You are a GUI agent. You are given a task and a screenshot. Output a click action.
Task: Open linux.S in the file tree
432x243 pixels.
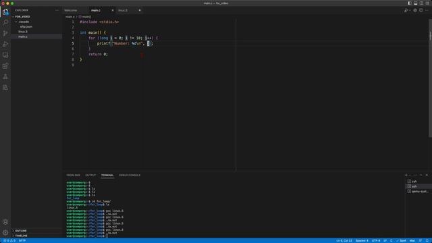coord(23,32)
